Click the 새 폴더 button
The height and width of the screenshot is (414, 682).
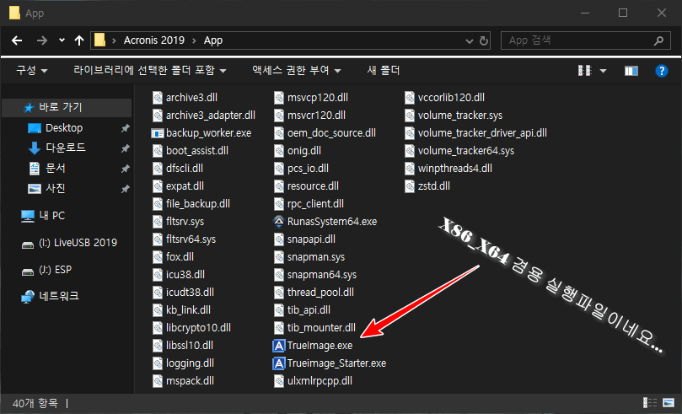(384, 71)
